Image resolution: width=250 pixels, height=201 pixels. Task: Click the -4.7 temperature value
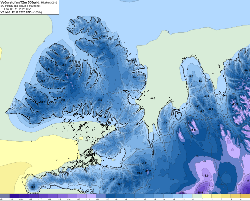[134, 60]
